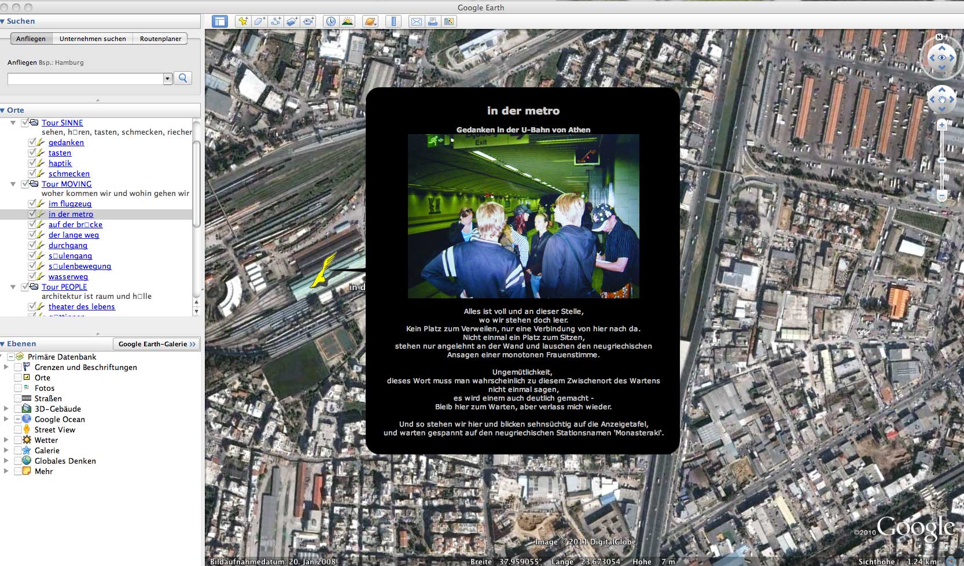Select the 'Primäre Datenbank' tree item

(62, 357)
